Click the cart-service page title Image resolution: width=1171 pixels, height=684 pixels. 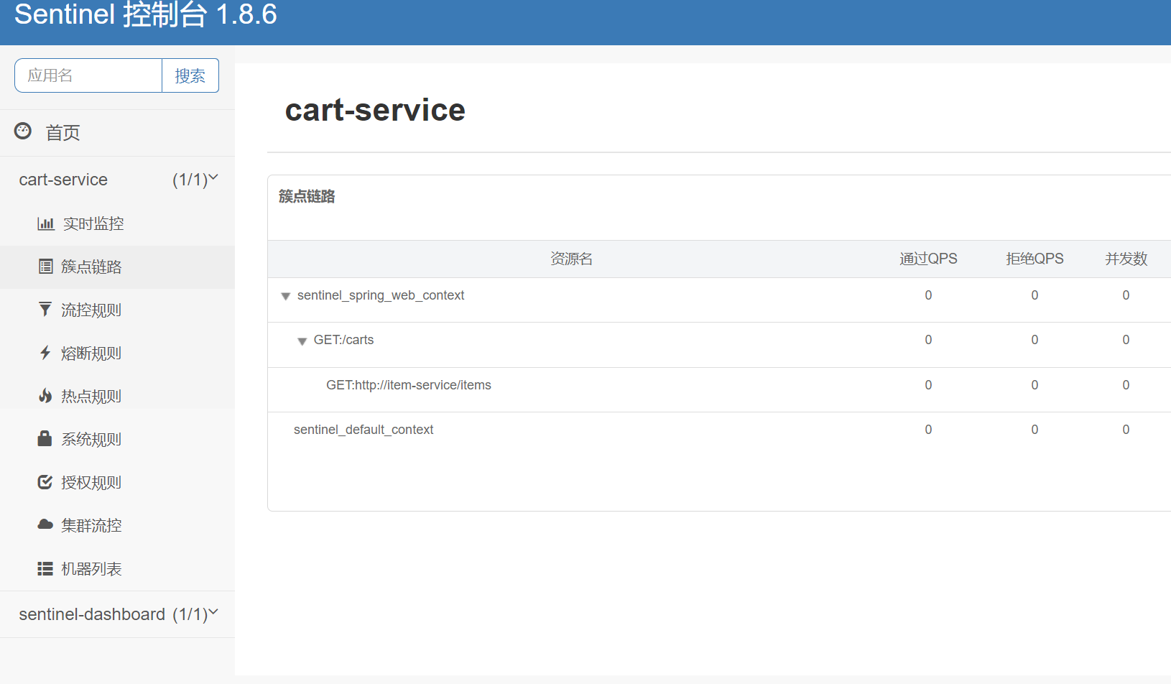click(375, 110)
